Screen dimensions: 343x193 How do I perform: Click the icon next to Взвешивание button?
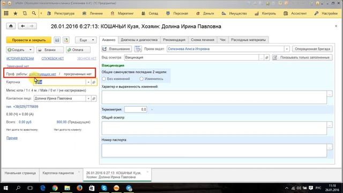point(138,49)
